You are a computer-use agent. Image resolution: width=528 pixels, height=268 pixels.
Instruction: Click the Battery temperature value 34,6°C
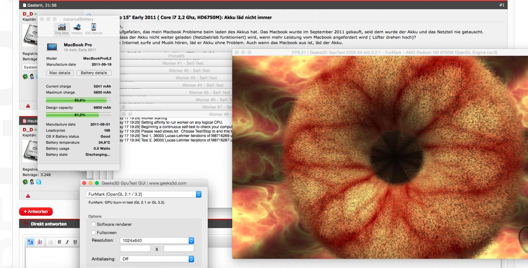(104, 143)
